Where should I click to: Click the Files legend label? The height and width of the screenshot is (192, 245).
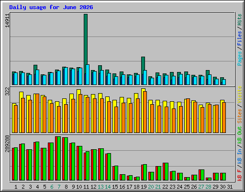pos(240,38)
